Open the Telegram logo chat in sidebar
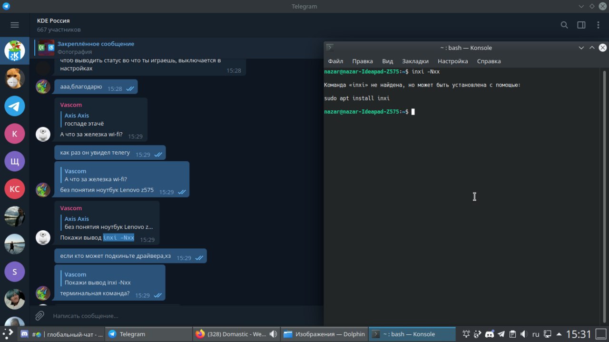 coord(15,106)
